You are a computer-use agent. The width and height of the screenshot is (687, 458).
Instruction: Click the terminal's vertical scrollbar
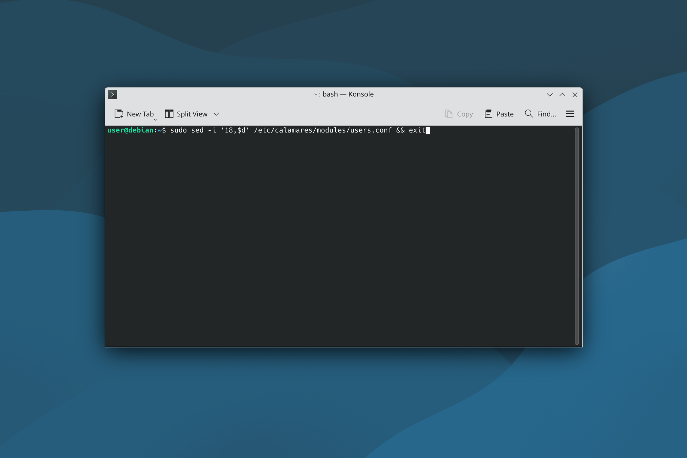(577, 236)
